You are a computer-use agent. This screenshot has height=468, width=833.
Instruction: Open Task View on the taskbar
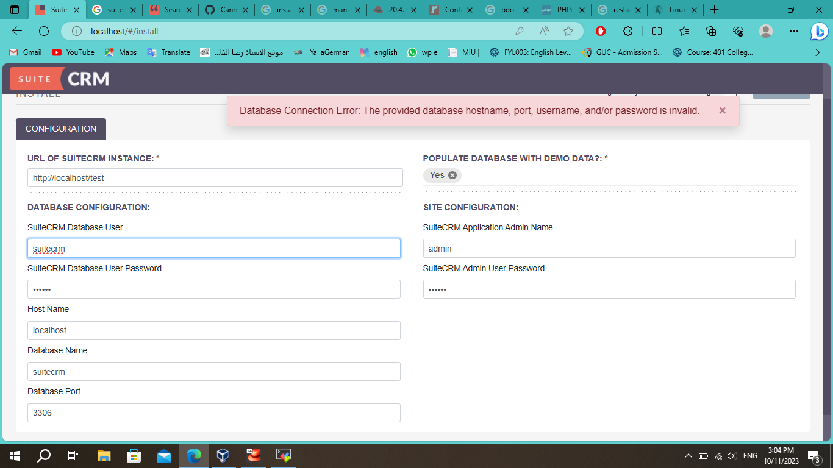[x=73, y=455]
